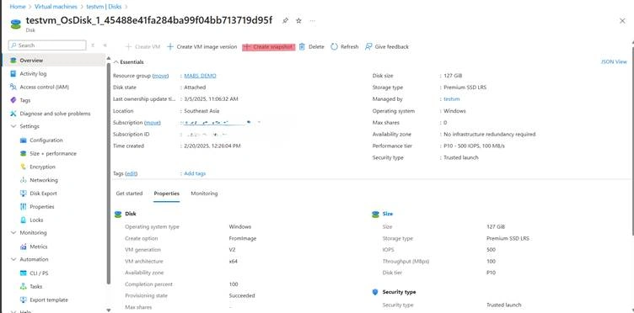Open JSON View
The image size is (634, 313).
pos(614,61)
